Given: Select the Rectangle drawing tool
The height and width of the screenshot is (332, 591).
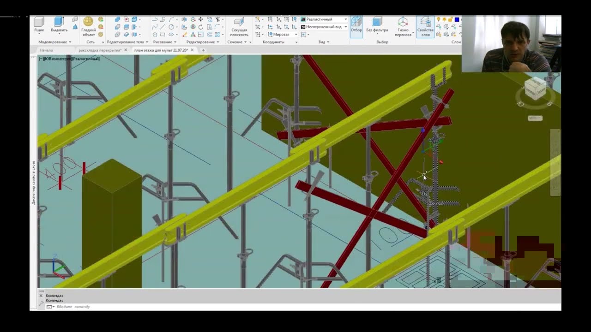Looking at the screenshot, I should tap(163, 35).
